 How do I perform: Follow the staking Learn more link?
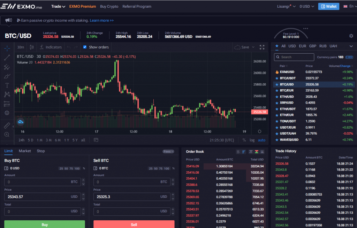[x=101, y=20]
